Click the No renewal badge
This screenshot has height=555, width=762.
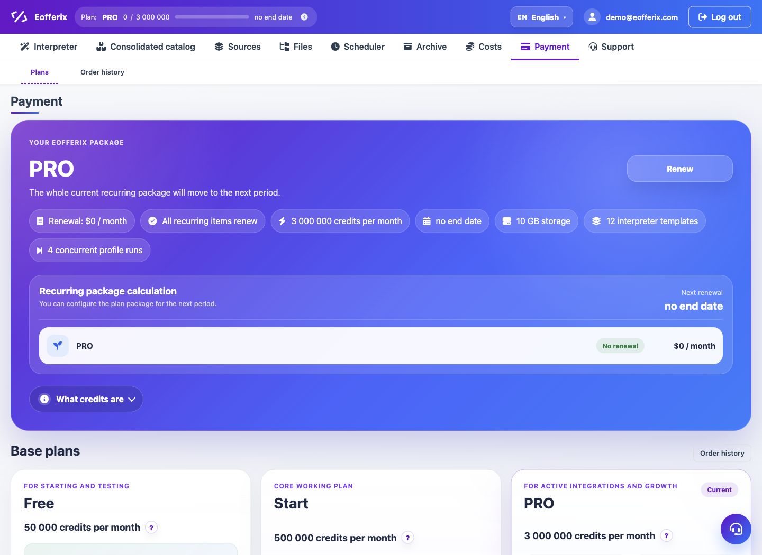click(x=620, y=346)
